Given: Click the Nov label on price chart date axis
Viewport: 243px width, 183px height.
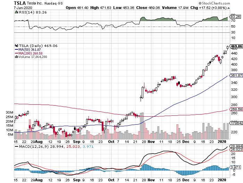Looking at the screenshot, I should 151,142.
